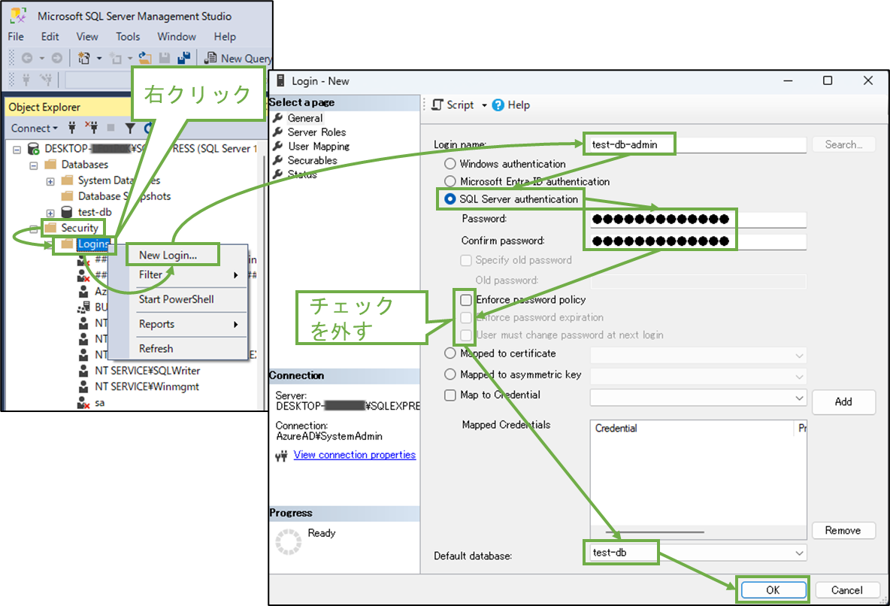
Task: Click the test-db database cylinder icon
Action: click(x=66, y=213)
